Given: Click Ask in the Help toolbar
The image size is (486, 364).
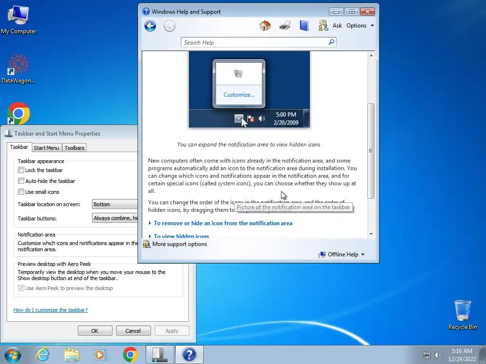Looking at the screenshot, I should pyautogui.click(x=337, y=26).
